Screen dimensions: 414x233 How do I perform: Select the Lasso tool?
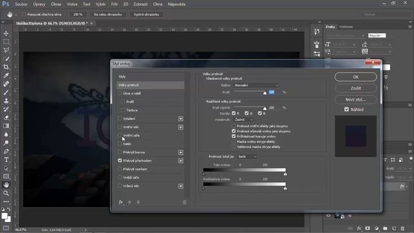pyautogui.click(x=6, y=50)
